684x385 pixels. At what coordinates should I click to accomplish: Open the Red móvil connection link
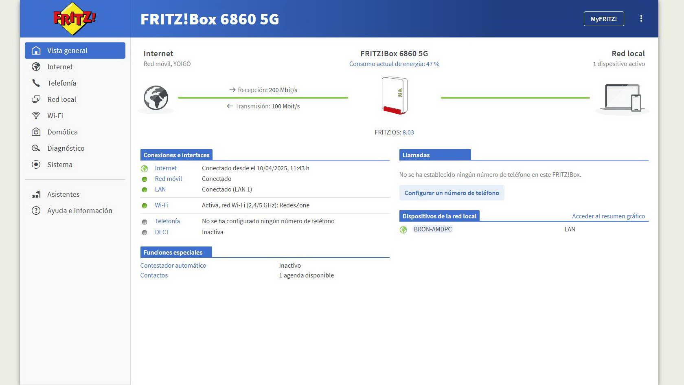[168, 179]
